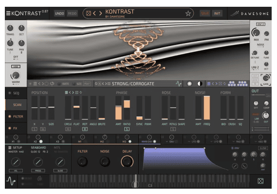This screenshot has width=277, height=194.
Task: Click the PRESS button
Action: pyautogui.click(x=38, y=171)
